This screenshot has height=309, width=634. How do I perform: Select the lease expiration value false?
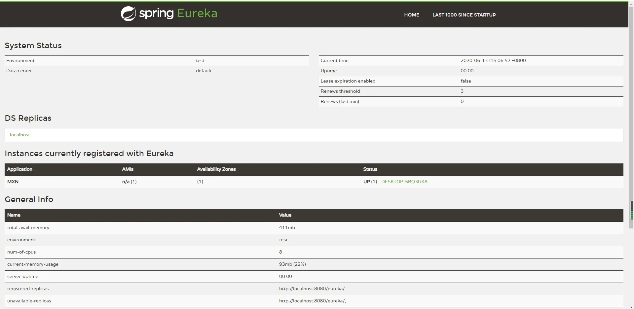pos(466,81)
